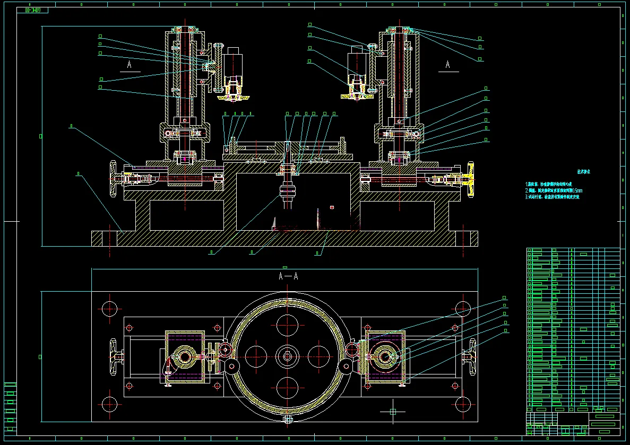Image resolution: width=630 pixels, height=445 pixels.
Task: Click the A—A section view title
Action: pos(289,276)
